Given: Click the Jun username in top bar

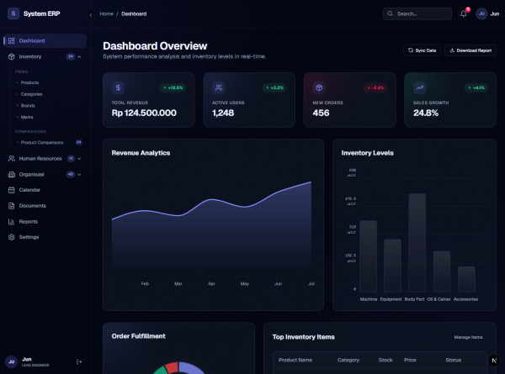Looking at the screenshot, I should coord(495,13).
